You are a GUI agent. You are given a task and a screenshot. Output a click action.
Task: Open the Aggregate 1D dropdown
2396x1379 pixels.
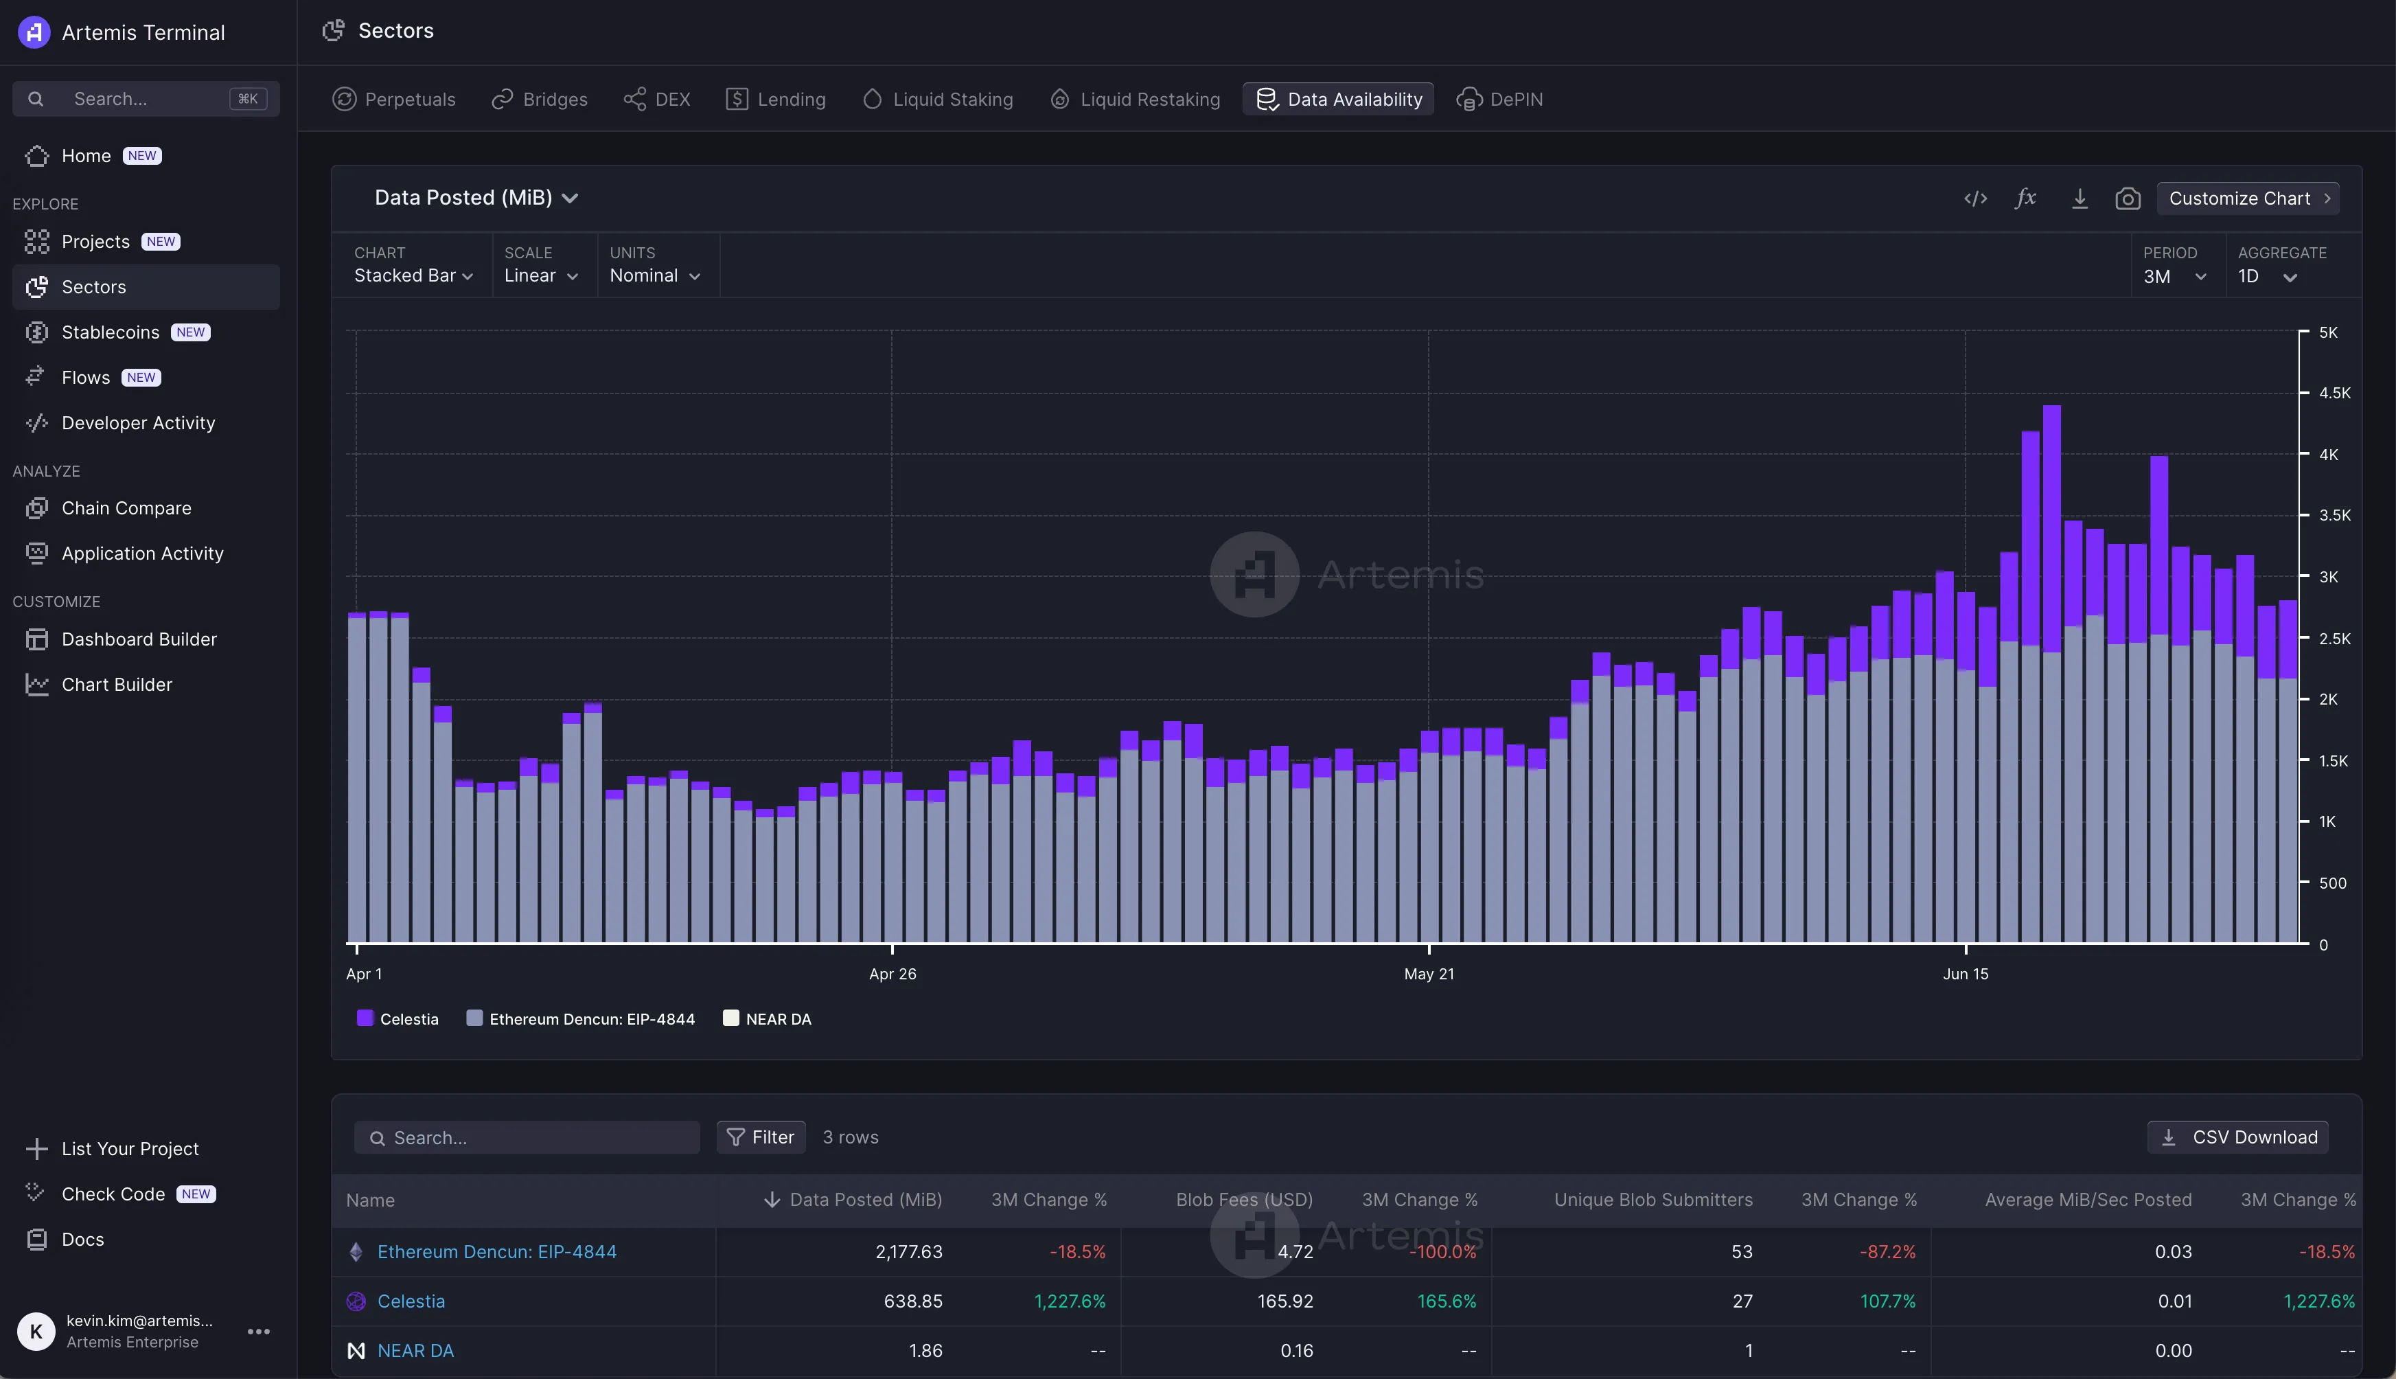2267,277
